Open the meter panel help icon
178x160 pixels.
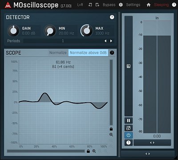tap(129, 143)
